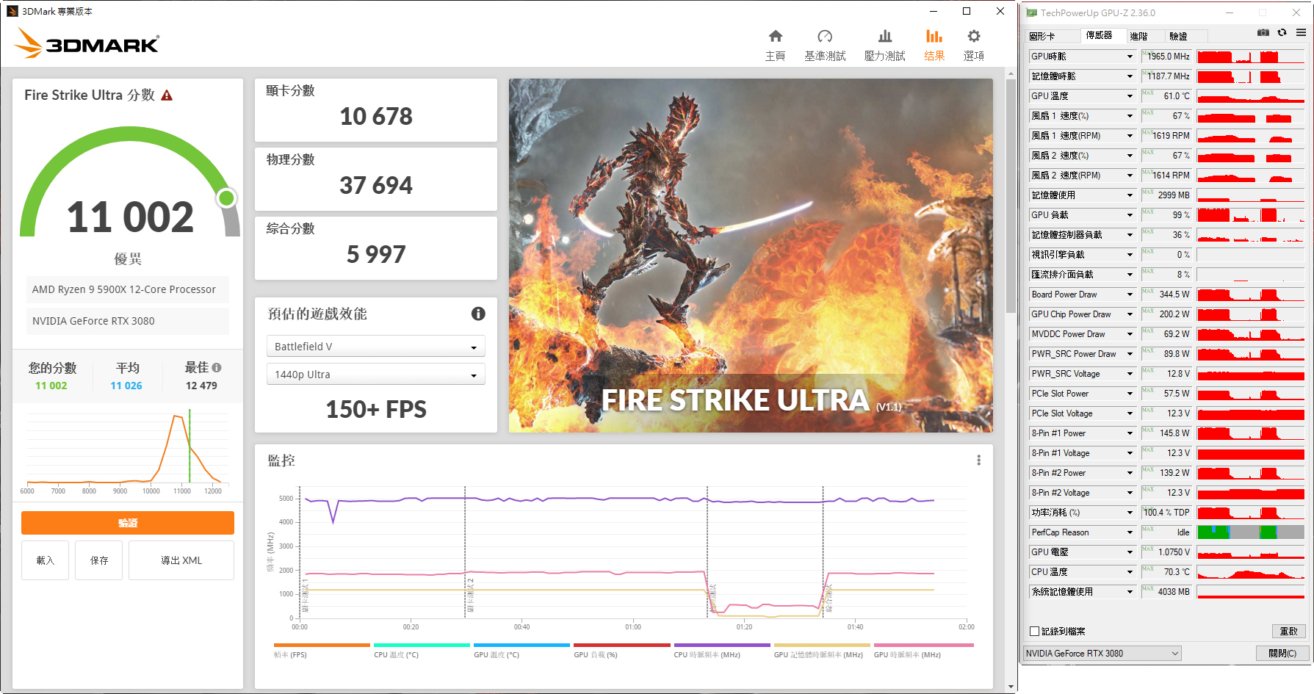Enable log to file (記錄到檔案) checkbox
The width and height of the screenshot is (1314, 694).
coord(1034,631)
